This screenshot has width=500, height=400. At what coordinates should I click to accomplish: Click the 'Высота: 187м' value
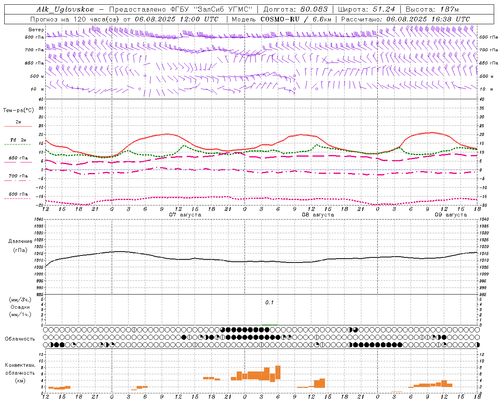point(432,9)
